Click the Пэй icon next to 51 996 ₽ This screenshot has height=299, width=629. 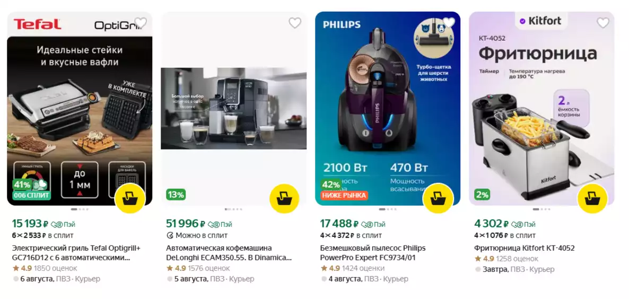[x=220, y=224]
